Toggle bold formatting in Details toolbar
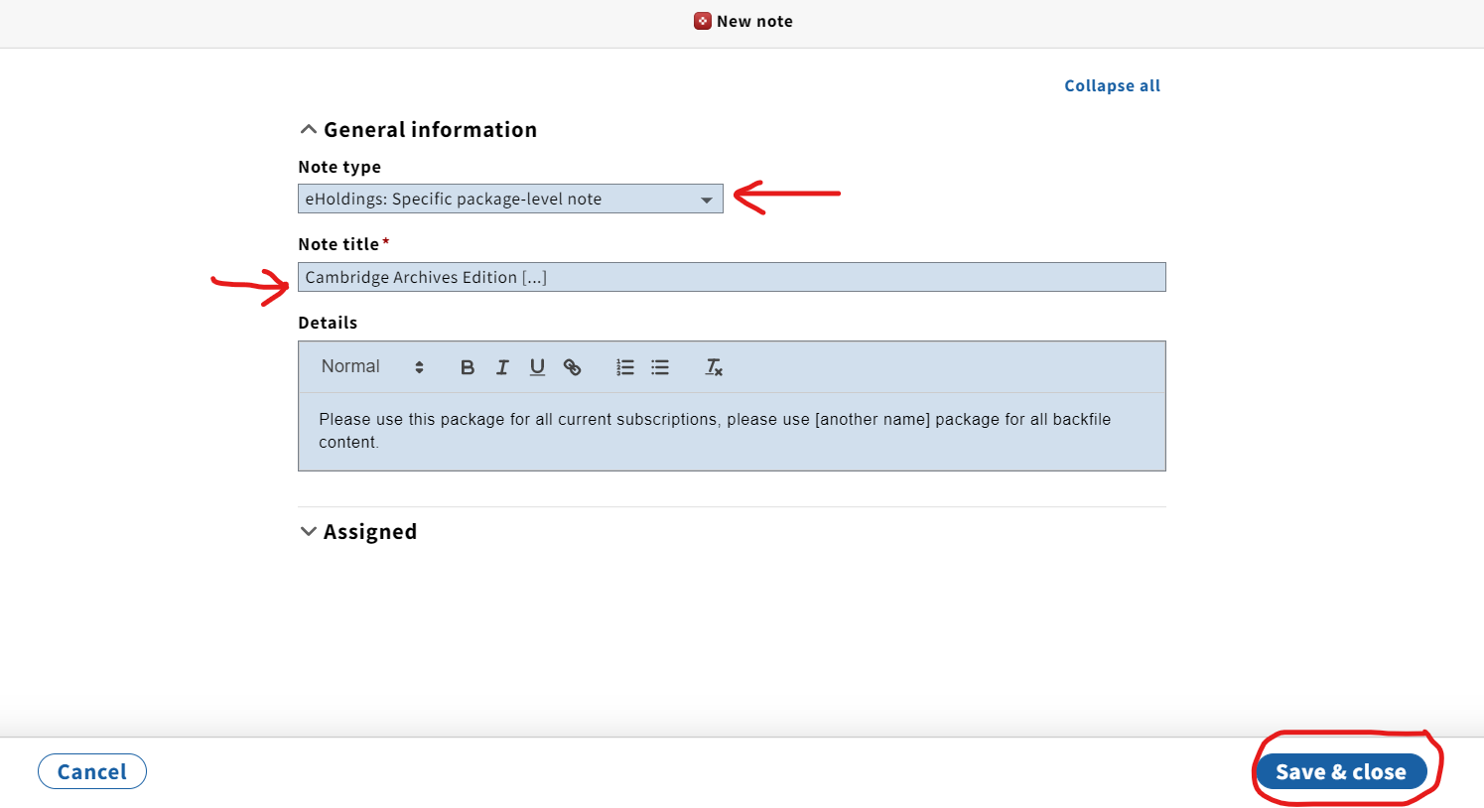Viewport: 1484px width, 808px height. (468, 367)
